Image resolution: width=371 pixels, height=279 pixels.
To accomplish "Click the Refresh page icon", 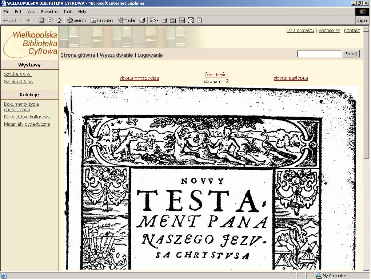I will point(50,21).
